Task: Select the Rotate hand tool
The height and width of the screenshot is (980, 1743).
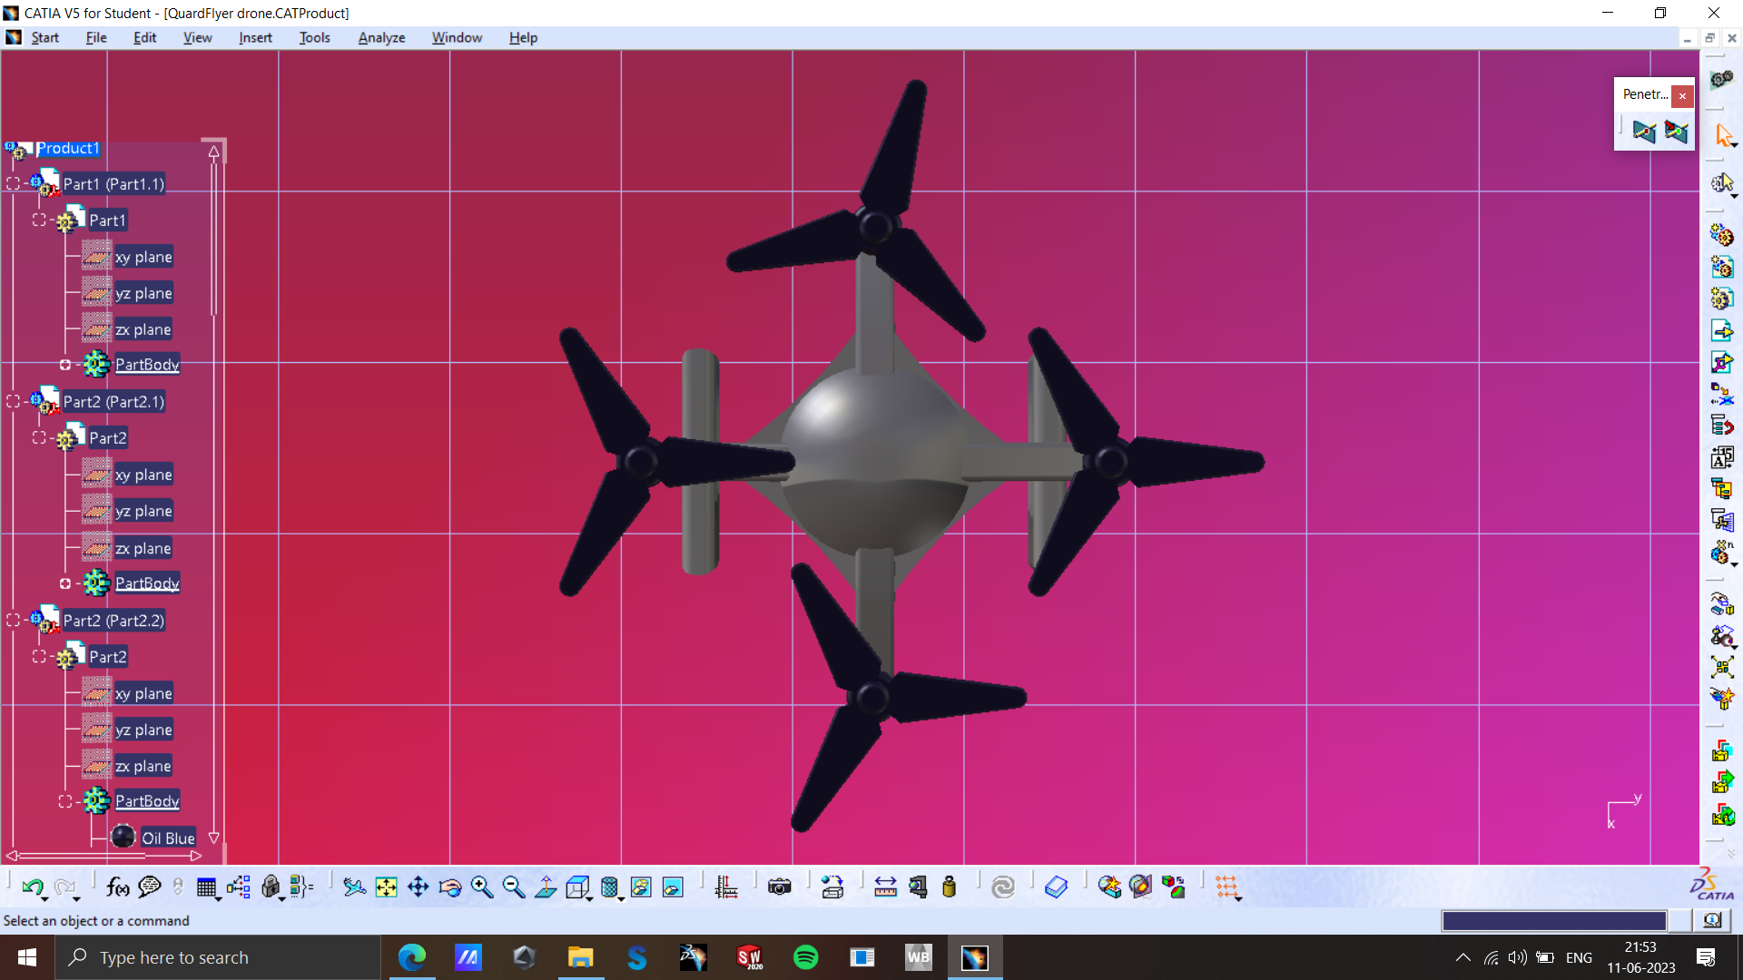Action: click(x=450, y=887)
